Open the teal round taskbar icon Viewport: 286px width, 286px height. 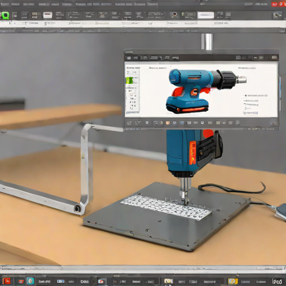point(30,281)
